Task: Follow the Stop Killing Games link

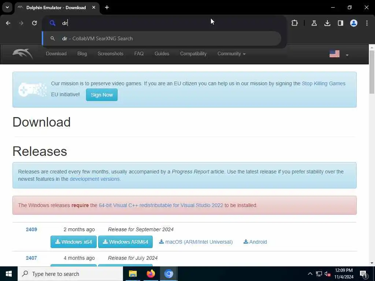Action: (x=323, y=83)
